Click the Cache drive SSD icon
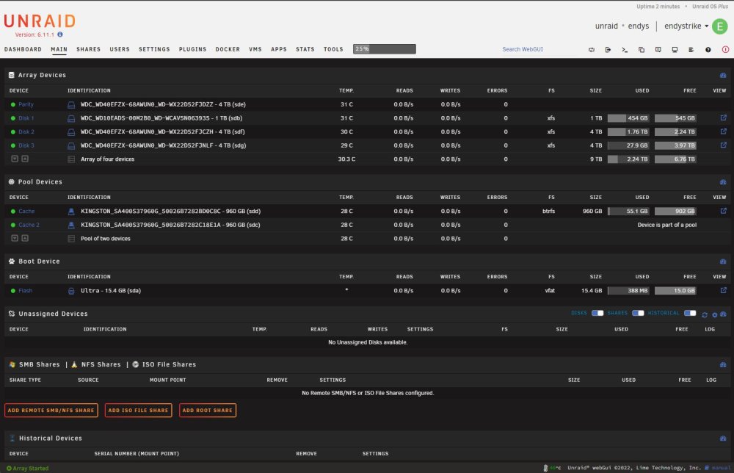Screen dimensions: 734x473 71,212
